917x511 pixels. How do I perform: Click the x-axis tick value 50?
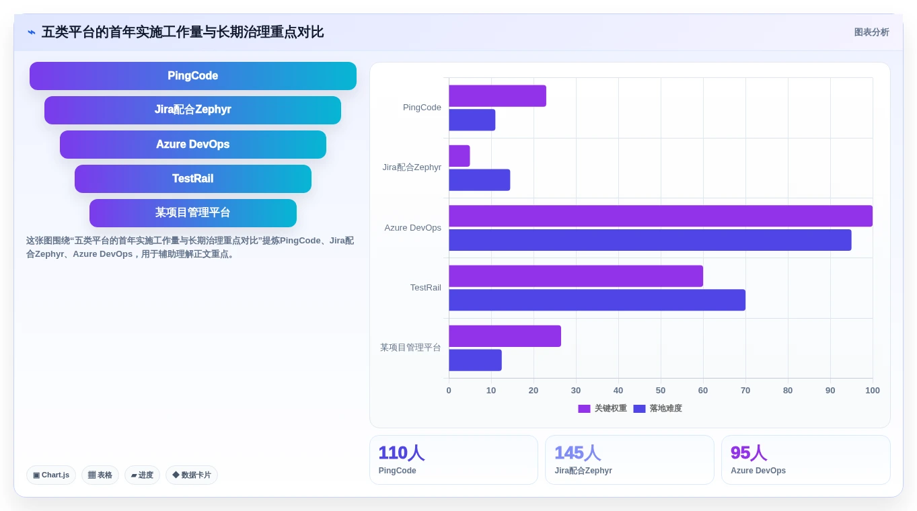pyautogui.click(x=661, y=391)
